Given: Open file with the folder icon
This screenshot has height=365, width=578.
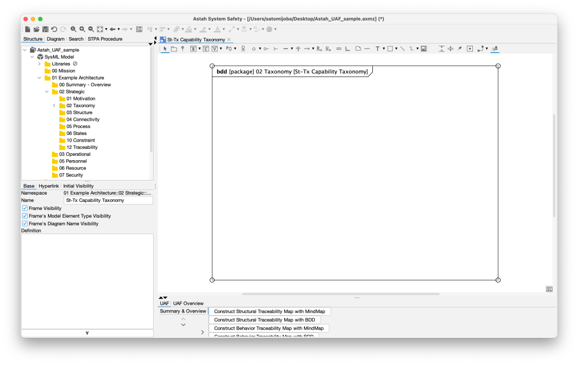Looking at the screenshot, I should 36,29.
